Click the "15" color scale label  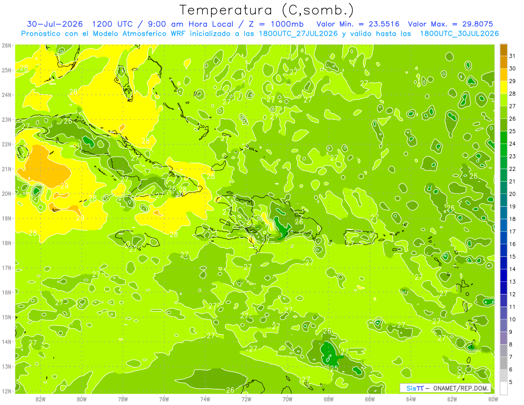click(513, 256)
